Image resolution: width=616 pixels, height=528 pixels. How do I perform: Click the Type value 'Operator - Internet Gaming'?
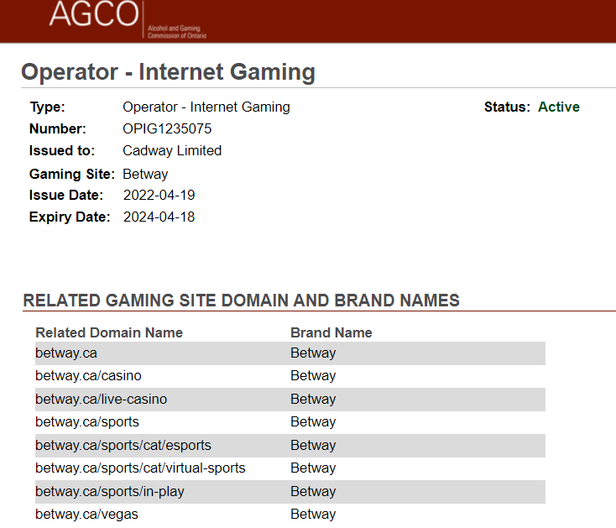click(x=206, y=107)
